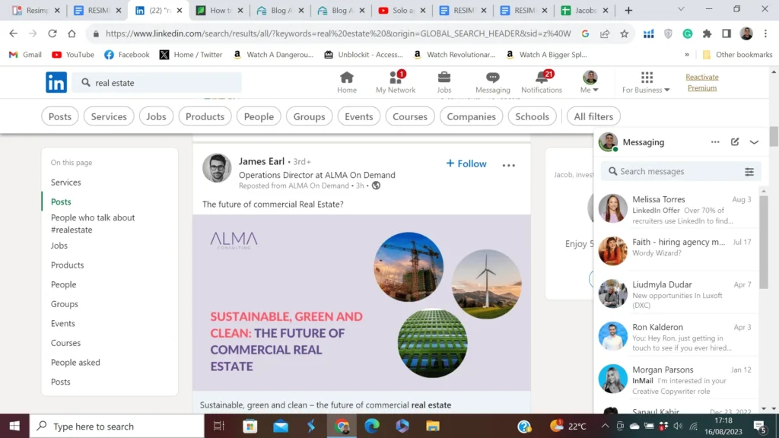This screenshot has width=779, height=438.
Task: Open My Network icon with badge
Action: point(396,82)
